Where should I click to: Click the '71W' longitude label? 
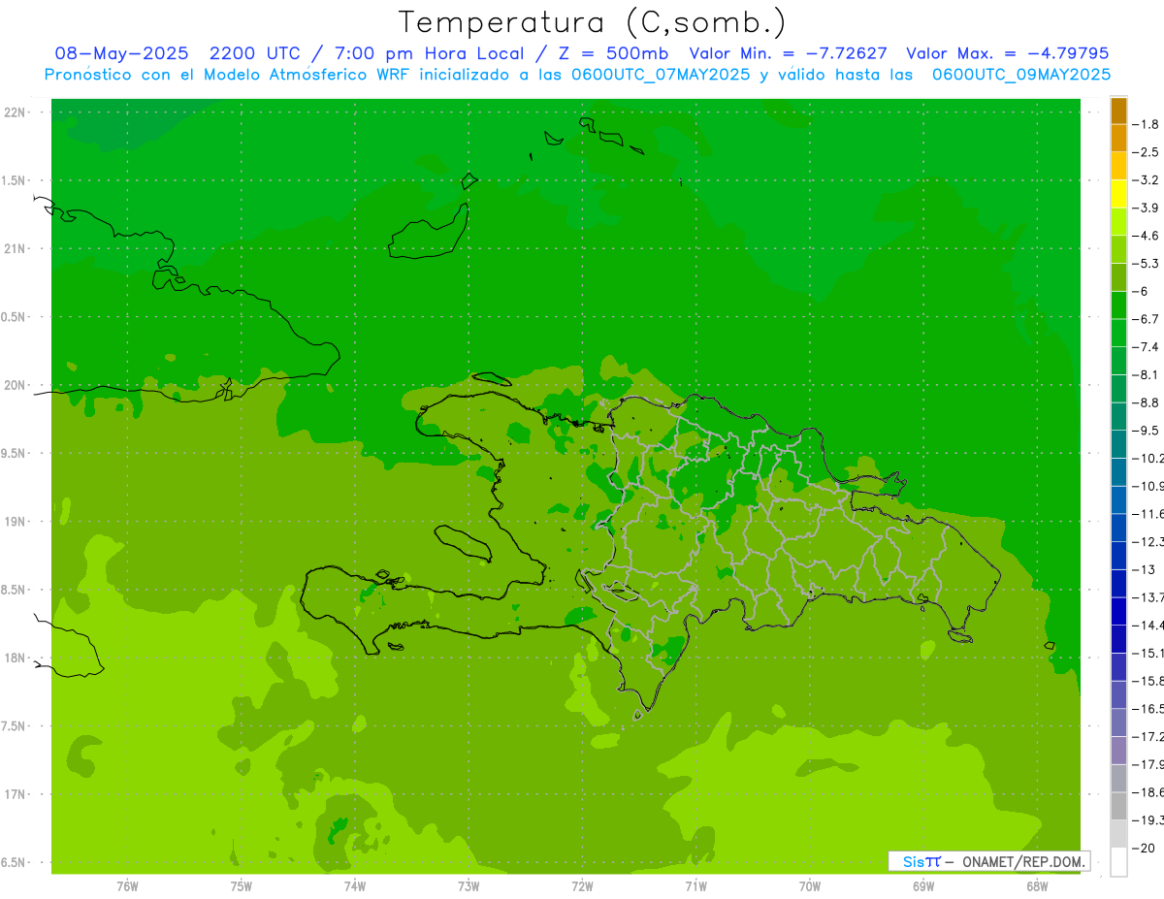point(695,885)
